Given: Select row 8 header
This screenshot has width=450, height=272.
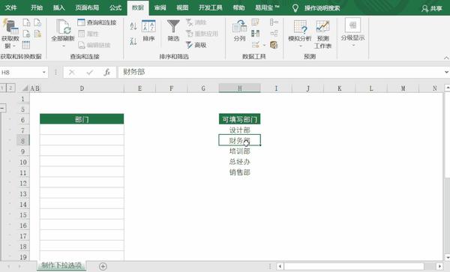Looking at the screenshot, I should click(23, 141).
